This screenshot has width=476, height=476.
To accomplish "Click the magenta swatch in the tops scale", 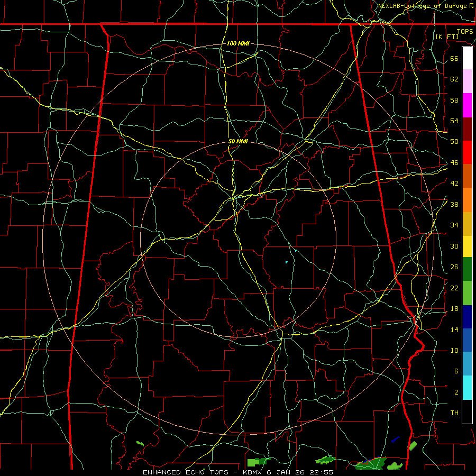I will pyautogui.click(x=467, y=105).
